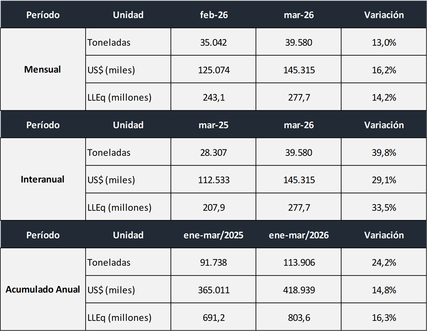Viewport: 427px width, 331px height.
Task: Select the 803,6 LLEq value
Action: pos(299,318)
